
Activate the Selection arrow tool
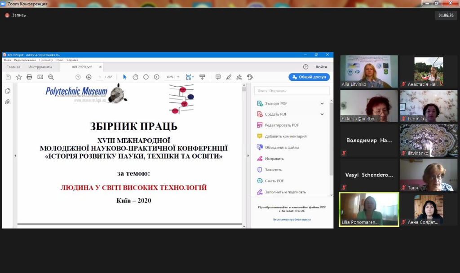point(125,77)
